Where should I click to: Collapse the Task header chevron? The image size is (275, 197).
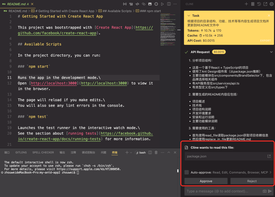(189, 16)
